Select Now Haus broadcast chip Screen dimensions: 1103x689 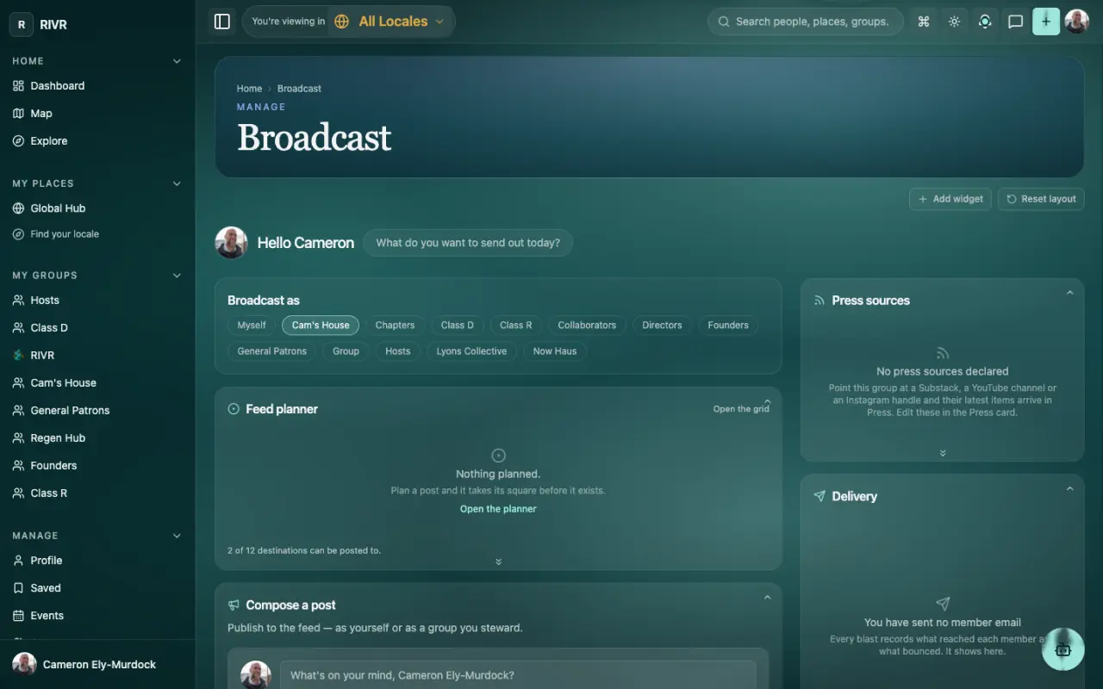pos(555,351)
